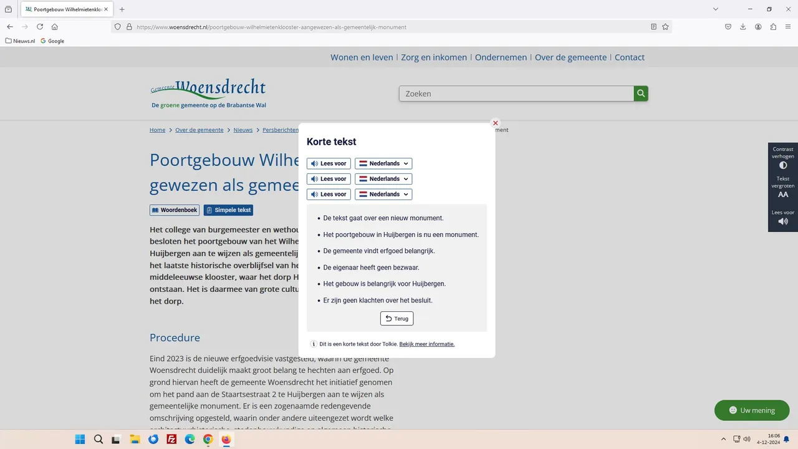Screen dimensions: 798x449
Task: Type in the Zoeken search field
Action: pos(516,94)
